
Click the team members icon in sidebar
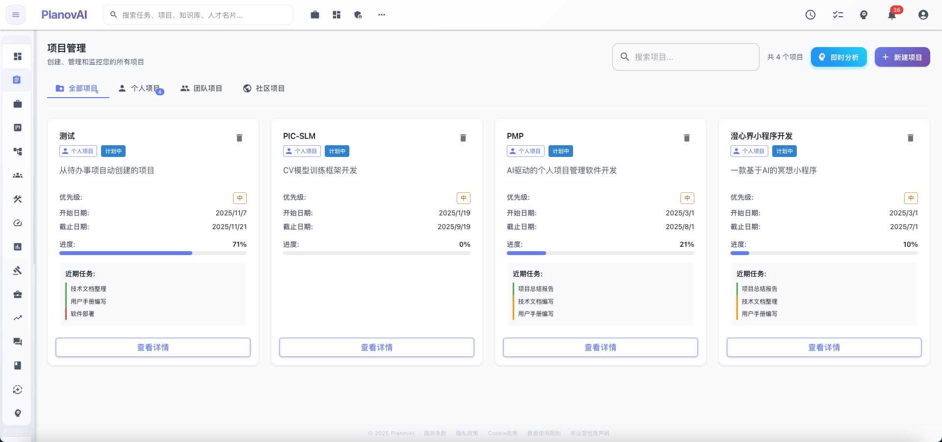17,175
